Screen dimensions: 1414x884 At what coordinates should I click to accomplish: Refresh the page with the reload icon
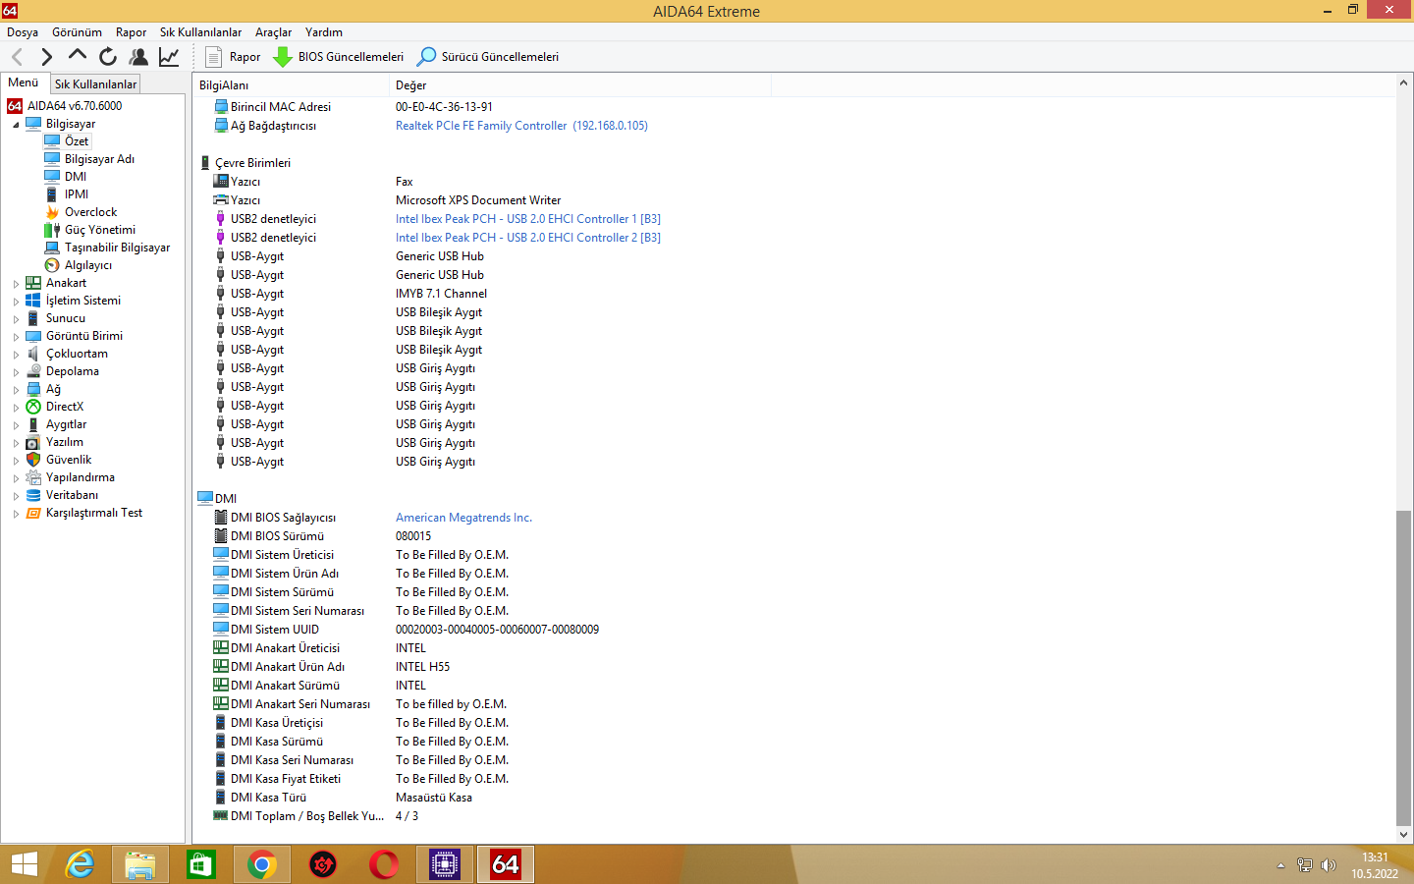[x=108, y=57]
